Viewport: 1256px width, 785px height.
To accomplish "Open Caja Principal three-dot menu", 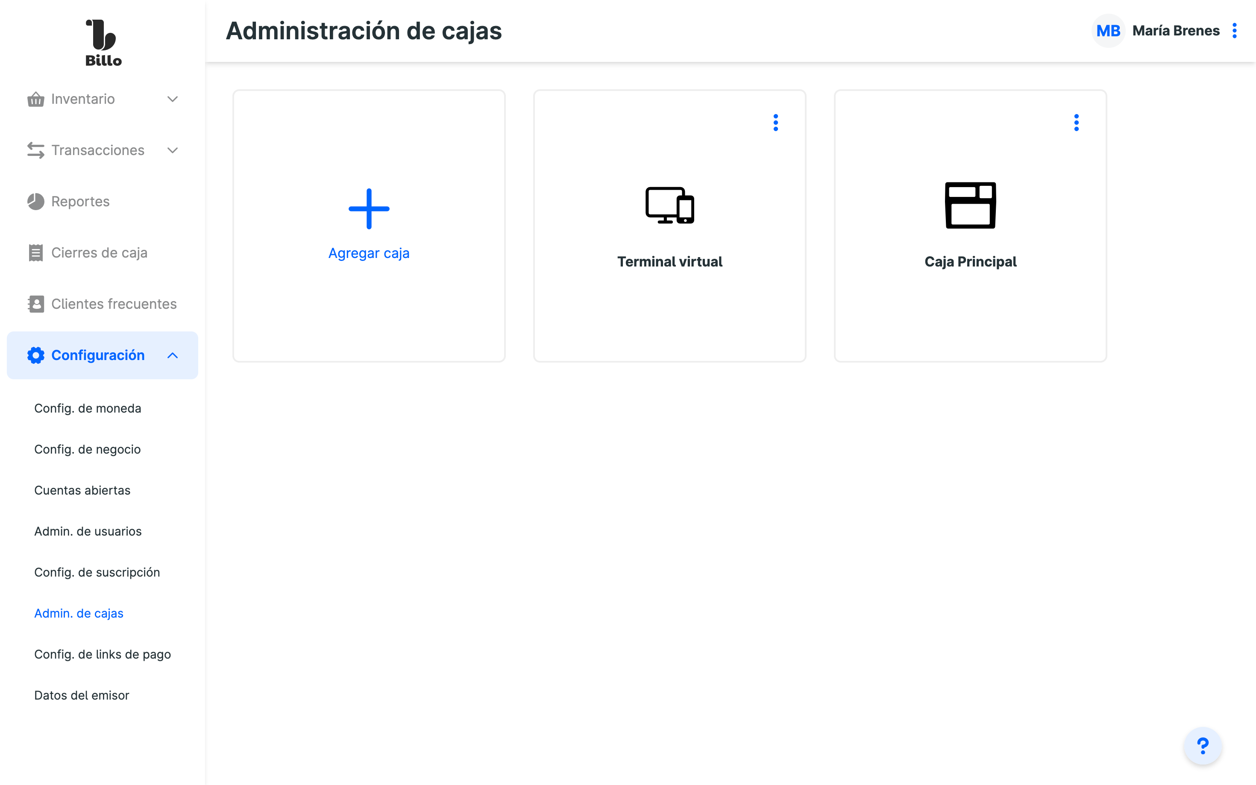I will coord(1076,123).
